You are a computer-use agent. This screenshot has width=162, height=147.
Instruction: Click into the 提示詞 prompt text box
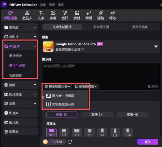click(101, 72)
